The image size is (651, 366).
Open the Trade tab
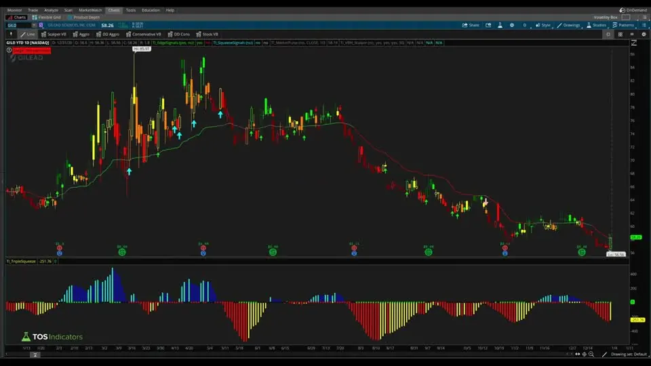(33, 10)
